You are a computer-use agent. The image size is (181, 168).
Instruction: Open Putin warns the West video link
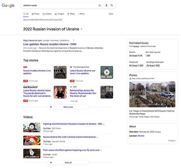click(x=72, y=150)
